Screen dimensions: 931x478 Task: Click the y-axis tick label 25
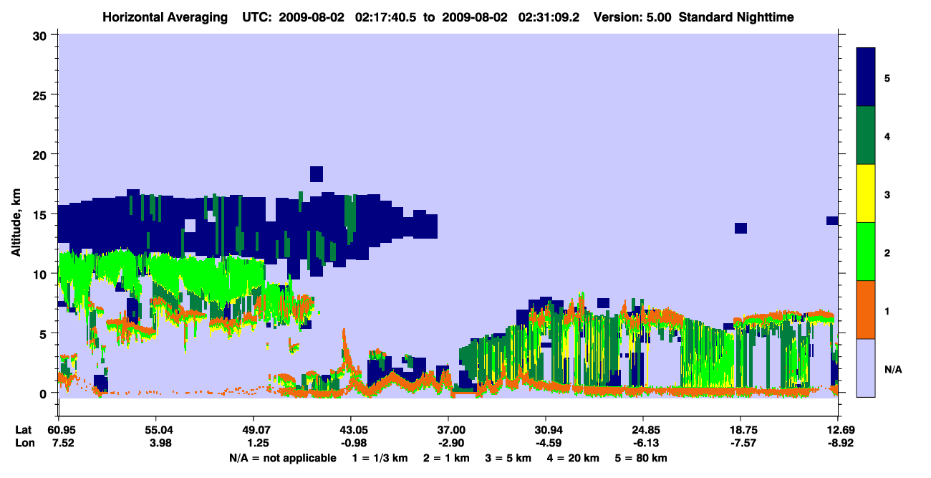42,95
